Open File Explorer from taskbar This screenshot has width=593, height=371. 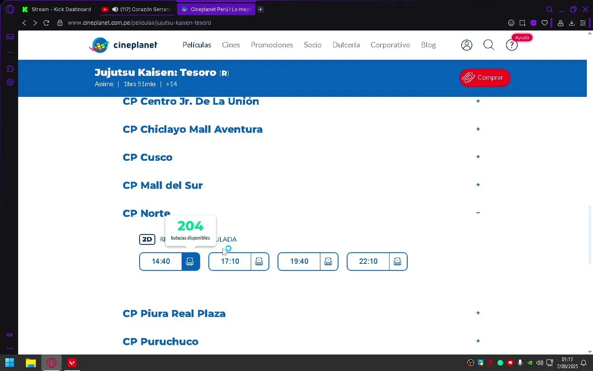click(x=31, y=363)
